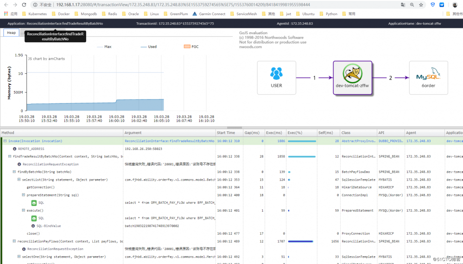Click the MySQL 6order node
Screen dimensions: 463x264
(428, 78)
